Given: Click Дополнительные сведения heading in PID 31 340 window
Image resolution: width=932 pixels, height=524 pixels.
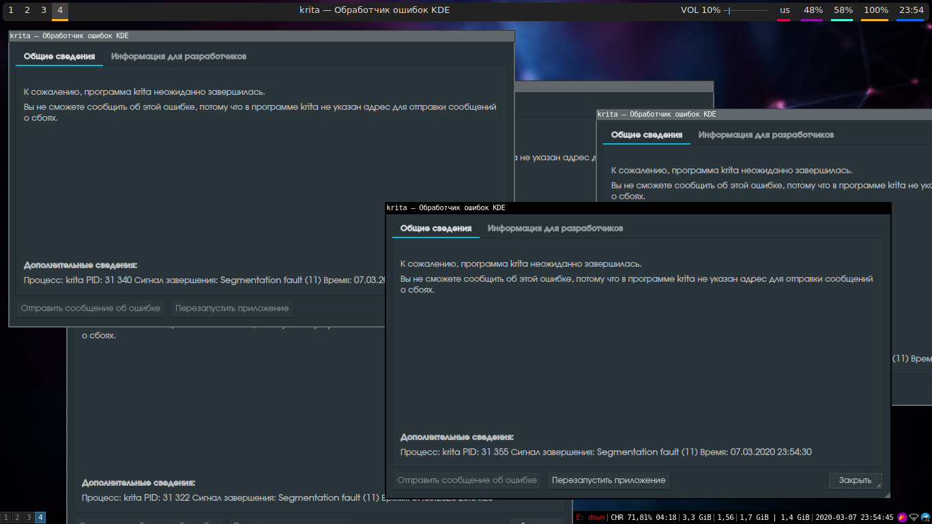Looking at the screenshot, I should (x=81, y=265).
